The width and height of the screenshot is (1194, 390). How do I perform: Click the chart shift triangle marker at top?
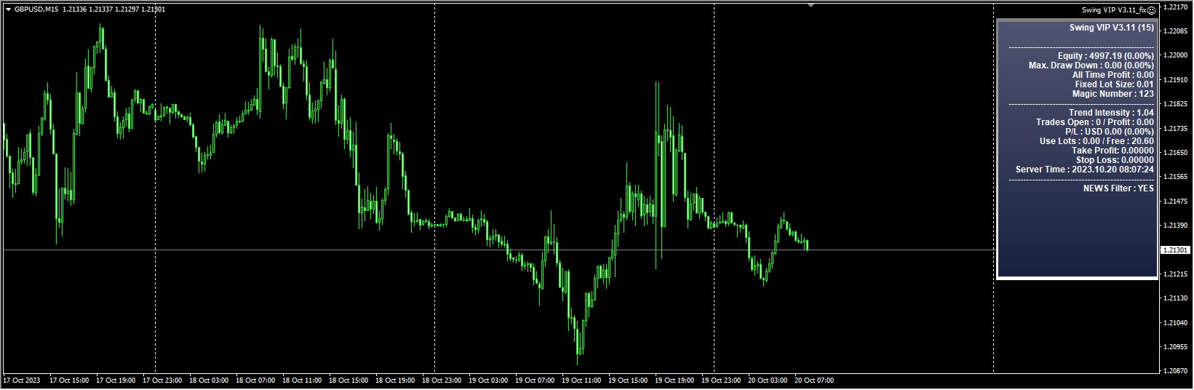tap(811, 5)
